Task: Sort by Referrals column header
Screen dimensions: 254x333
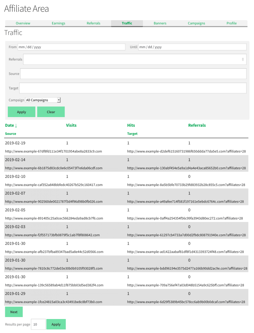Action: (197, 125)
